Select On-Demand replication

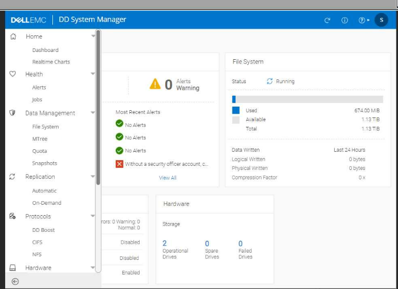tap(47, 203)
